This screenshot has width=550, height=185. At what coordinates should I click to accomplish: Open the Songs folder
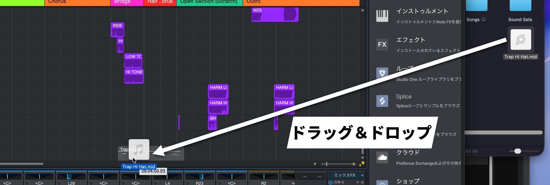[x=476, y=5]
